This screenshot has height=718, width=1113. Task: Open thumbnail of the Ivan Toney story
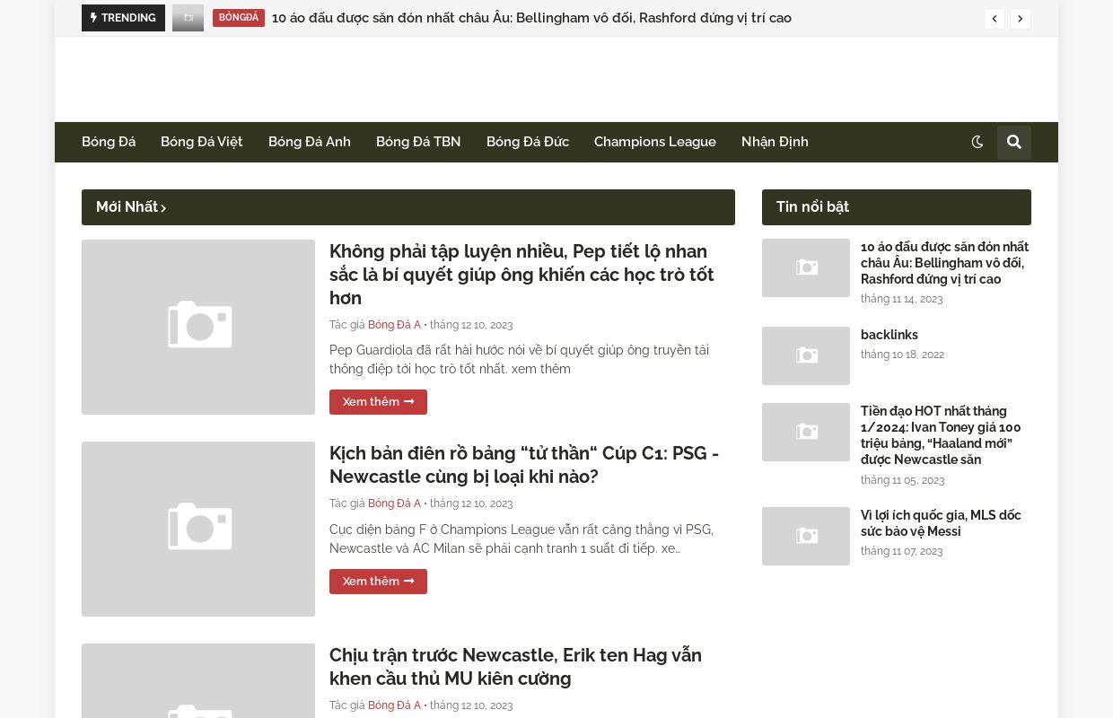[806, 432]
